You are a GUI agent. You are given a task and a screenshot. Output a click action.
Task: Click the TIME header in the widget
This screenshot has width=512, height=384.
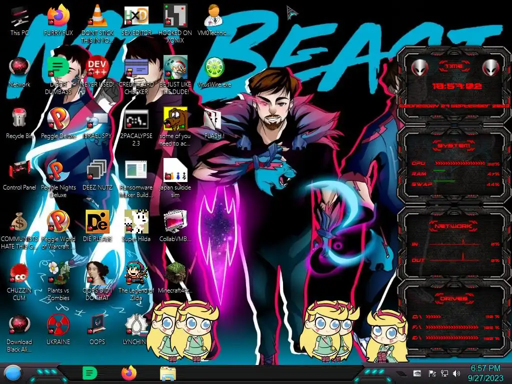(x=454, y=66)
